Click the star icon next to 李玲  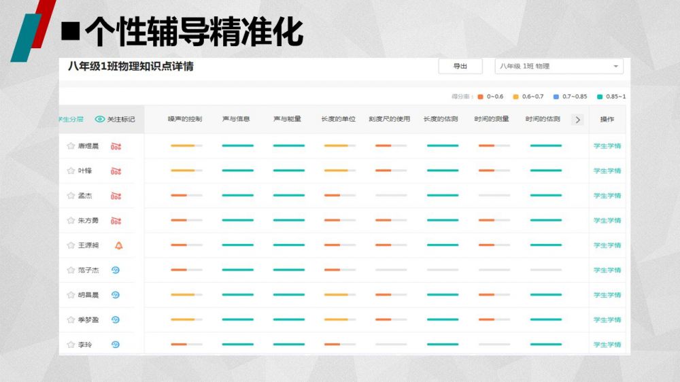tap(71, 345)
